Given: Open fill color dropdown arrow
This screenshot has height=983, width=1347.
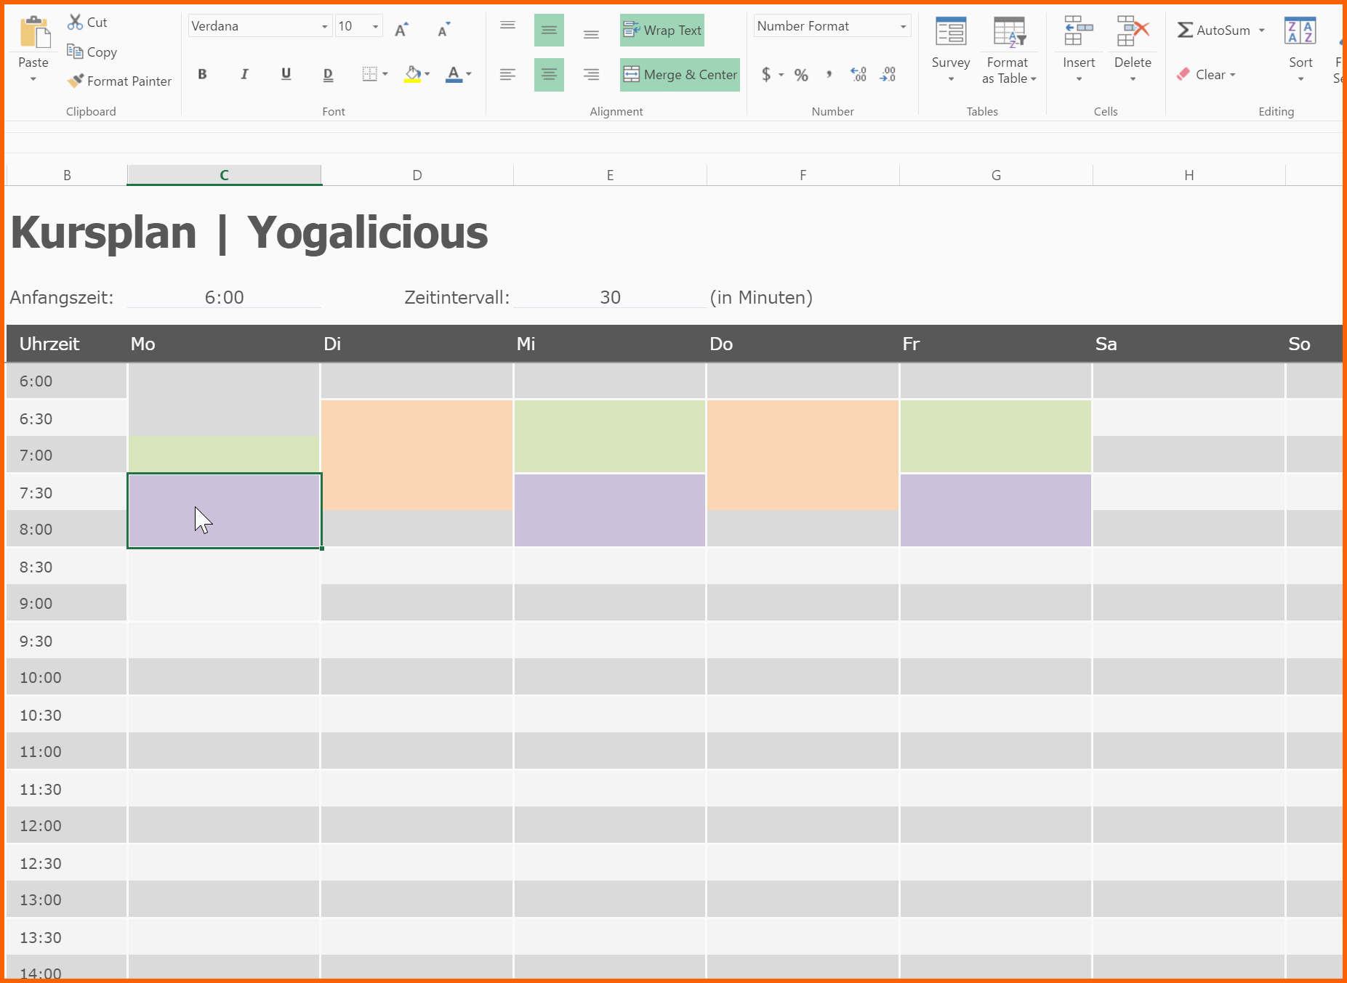Looking at the screenshot, I should (427, 74).
